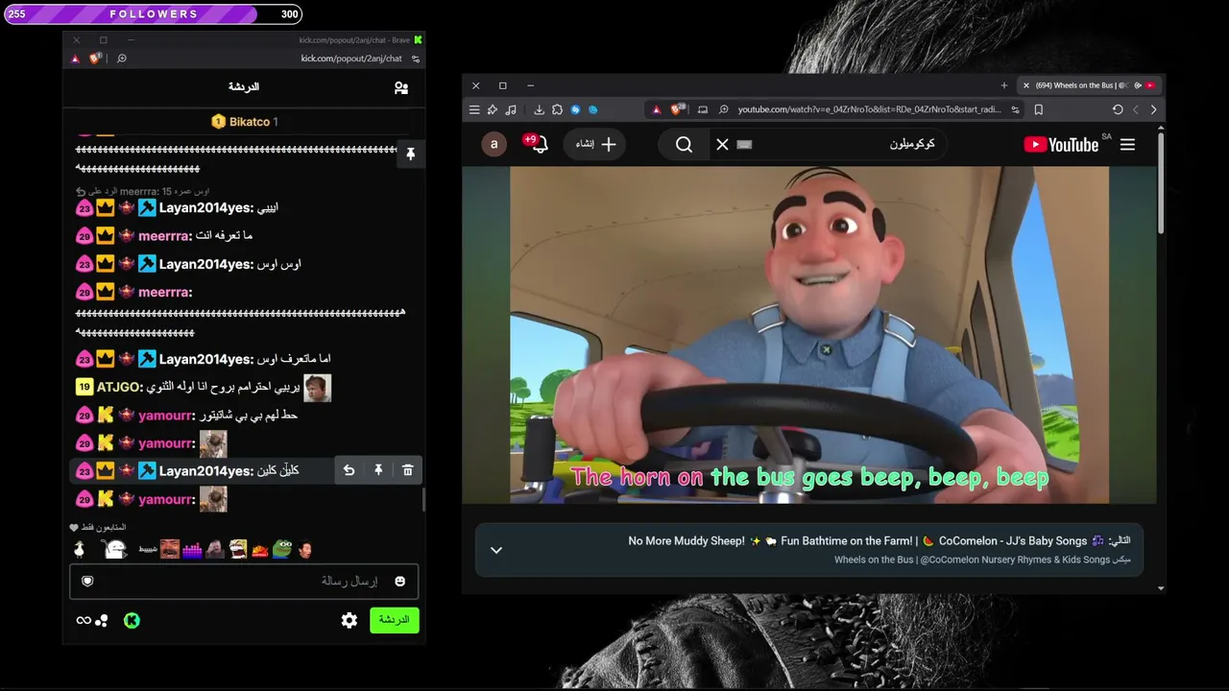Send the green chat button

coord(394,620)
